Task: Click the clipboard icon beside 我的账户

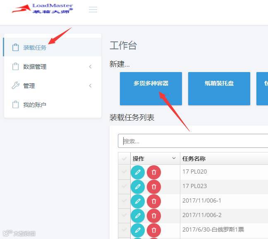Action: 16,104
